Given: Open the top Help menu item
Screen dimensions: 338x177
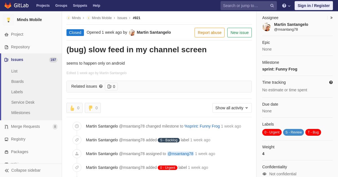Looking at the screenshot, I should click(97, 6).
